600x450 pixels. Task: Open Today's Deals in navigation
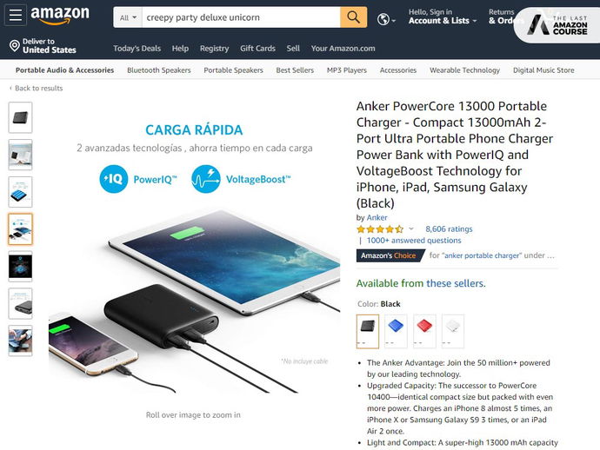(x=137, y=49)
